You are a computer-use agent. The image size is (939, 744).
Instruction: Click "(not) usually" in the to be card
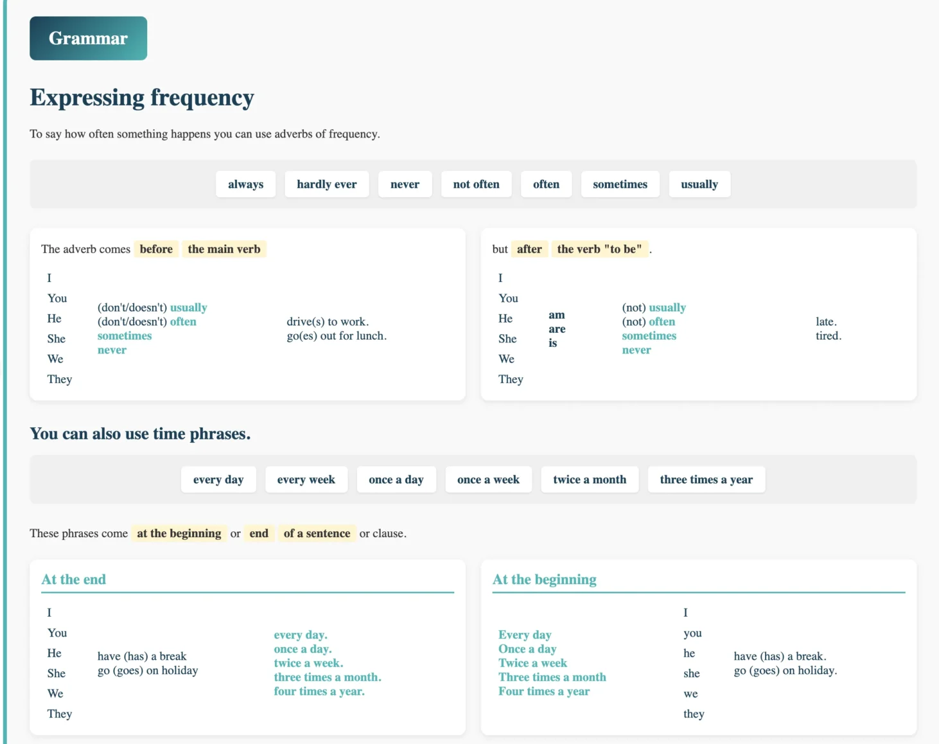[x=654, y=308]
